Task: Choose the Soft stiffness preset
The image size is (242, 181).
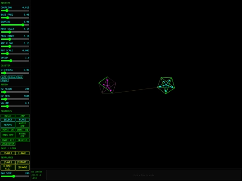Action: pyautogui.click(x=4, y=77)
